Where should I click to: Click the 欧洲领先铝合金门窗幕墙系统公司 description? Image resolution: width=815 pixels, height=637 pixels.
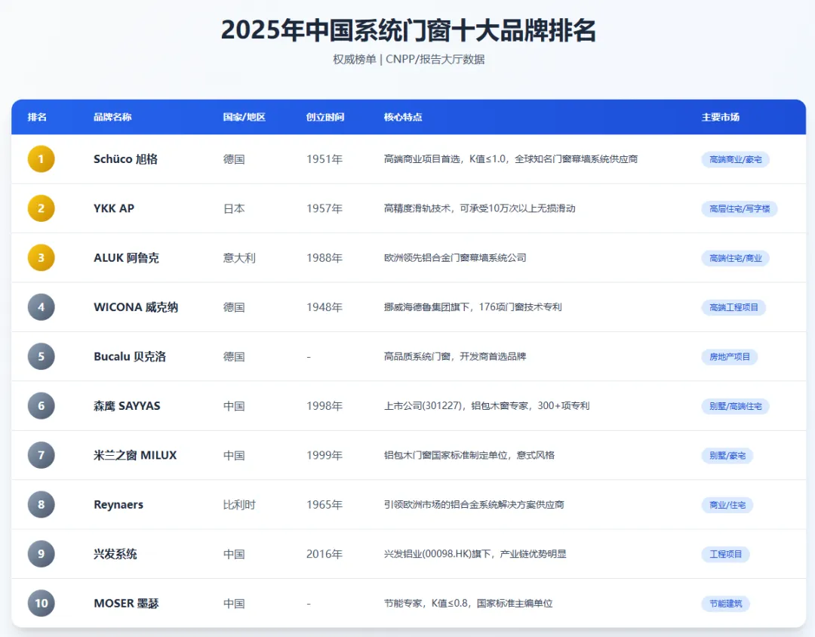455,258
